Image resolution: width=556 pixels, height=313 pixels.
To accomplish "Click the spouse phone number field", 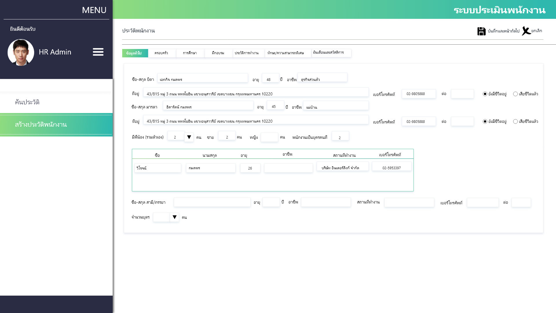I will 483,203.
